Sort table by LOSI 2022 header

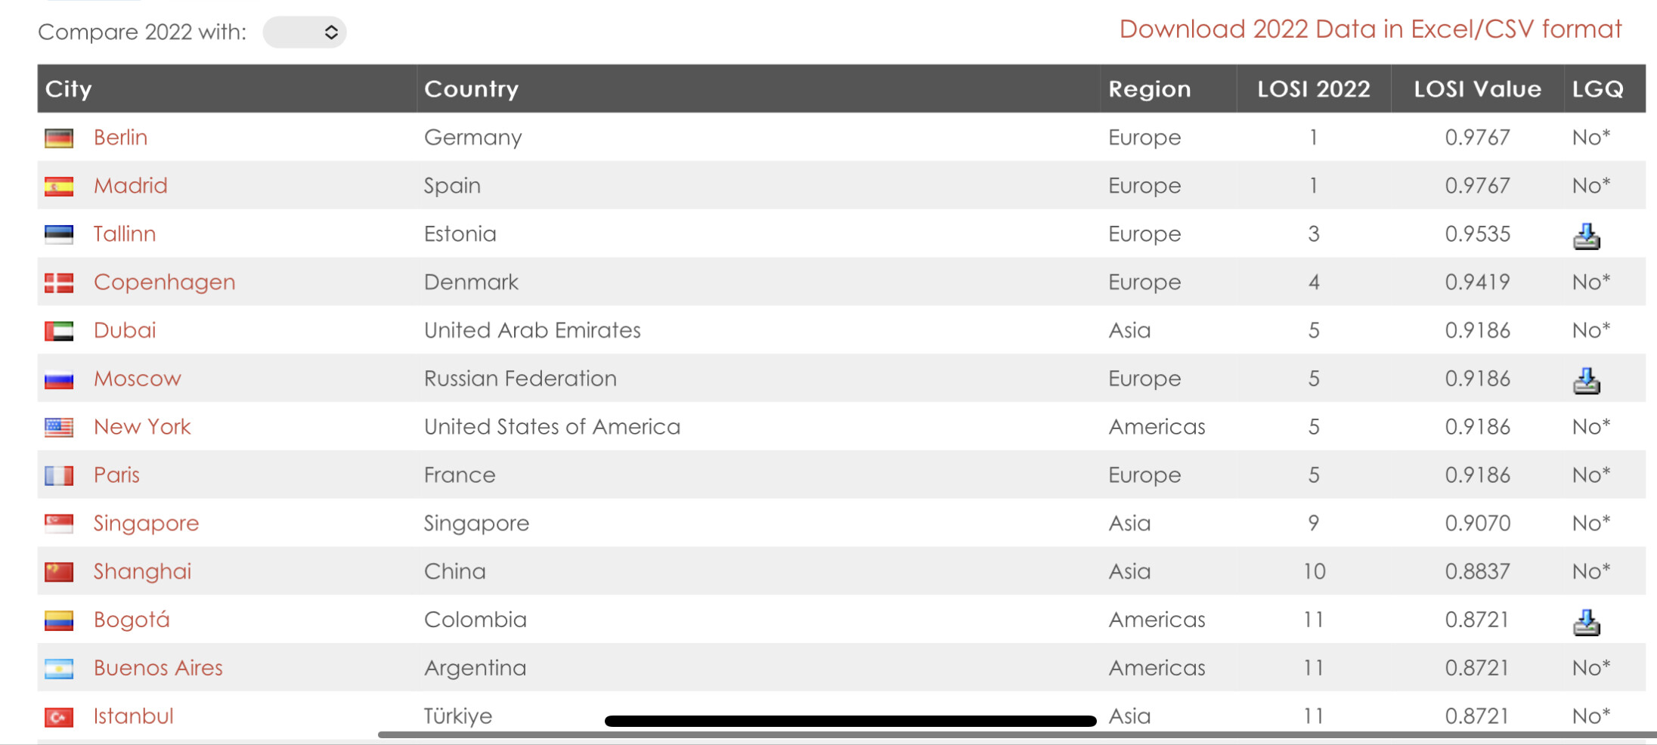pyautogui.click(x=1313, y=89)
